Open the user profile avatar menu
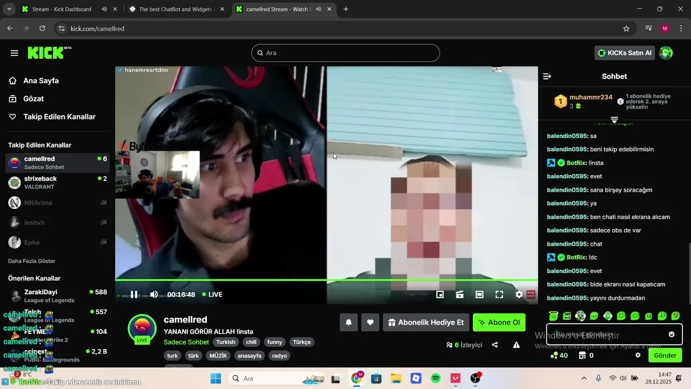 point(666,53)
